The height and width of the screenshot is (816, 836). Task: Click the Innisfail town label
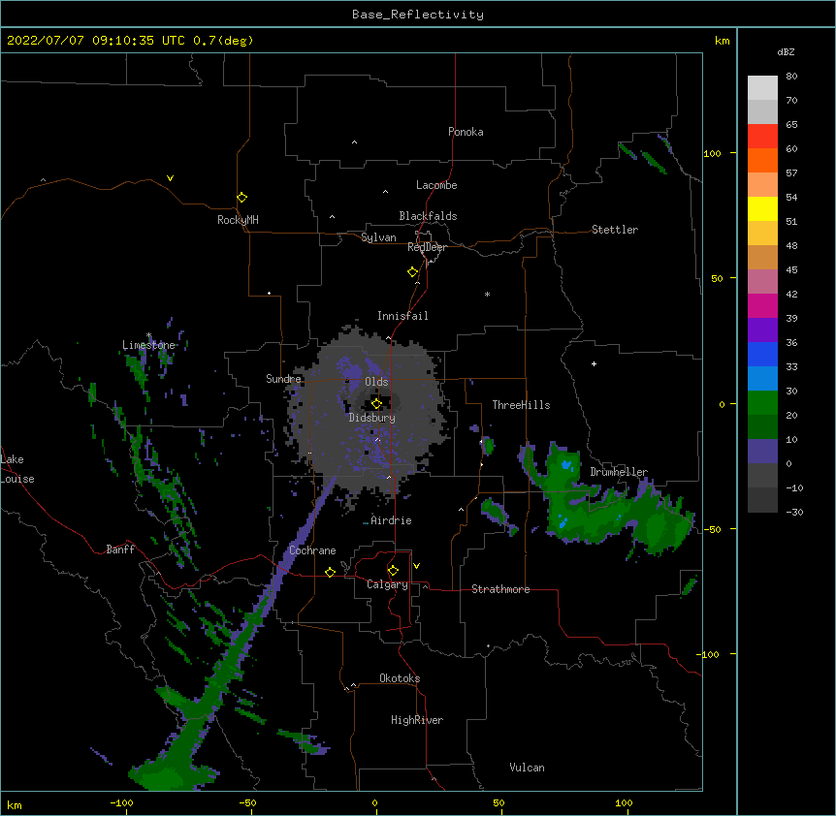coord(402,316)
